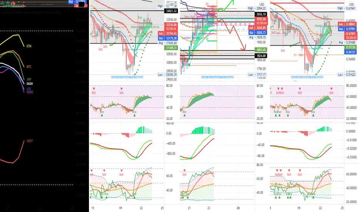The height and width of the screenshot is (212, 359).
Task: Click date 15 on Bitcoin time axis
Action: pyautogui.click(x=92, y=208)
